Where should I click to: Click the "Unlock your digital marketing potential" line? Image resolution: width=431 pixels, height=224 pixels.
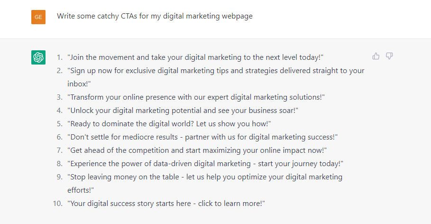183,111
